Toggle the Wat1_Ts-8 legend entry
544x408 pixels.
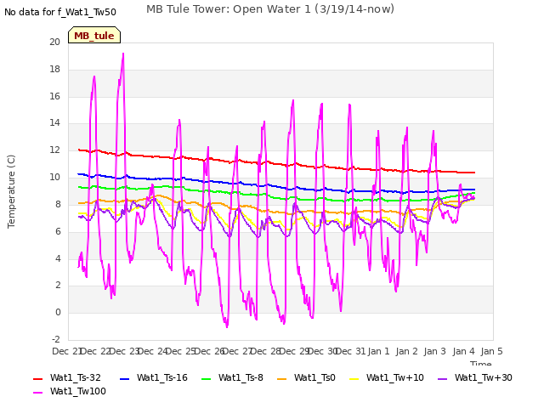click(232, 377)
